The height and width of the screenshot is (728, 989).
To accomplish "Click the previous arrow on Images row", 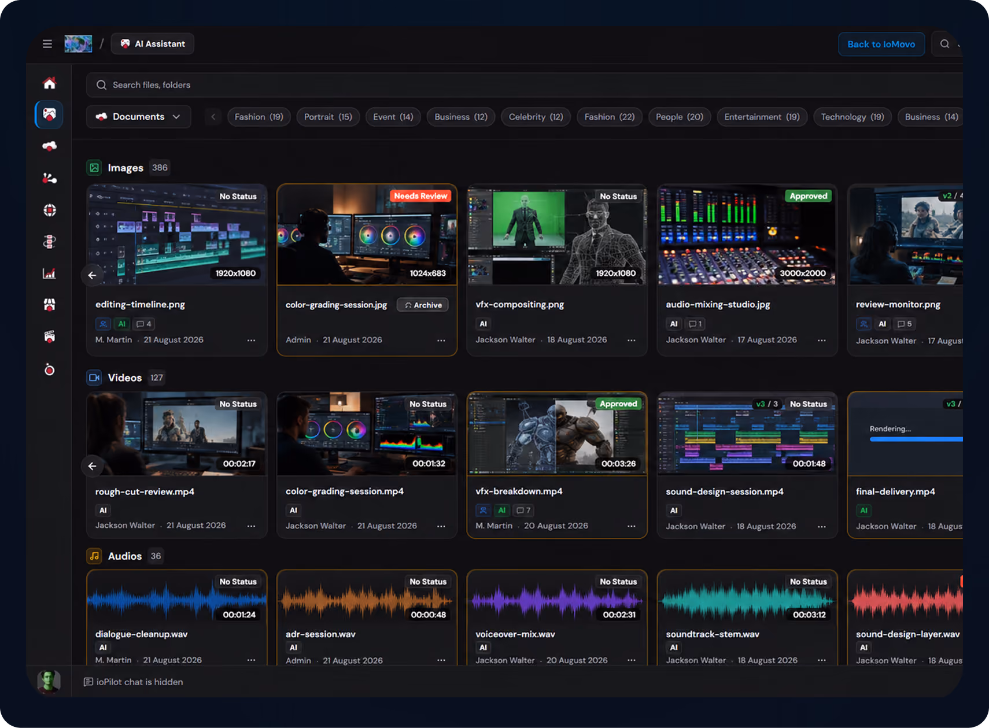I will [x=93, y=275].
